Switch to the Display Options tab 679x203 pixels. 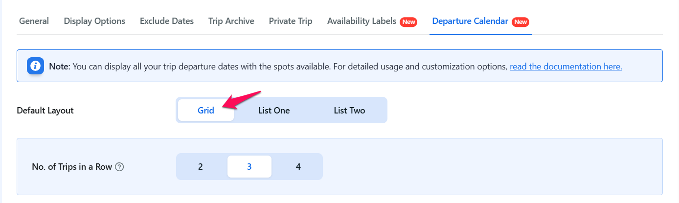tap(94, 21)
